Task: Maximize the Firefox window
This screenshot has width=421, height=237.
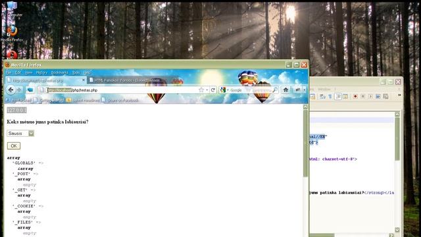Action: 296,65
